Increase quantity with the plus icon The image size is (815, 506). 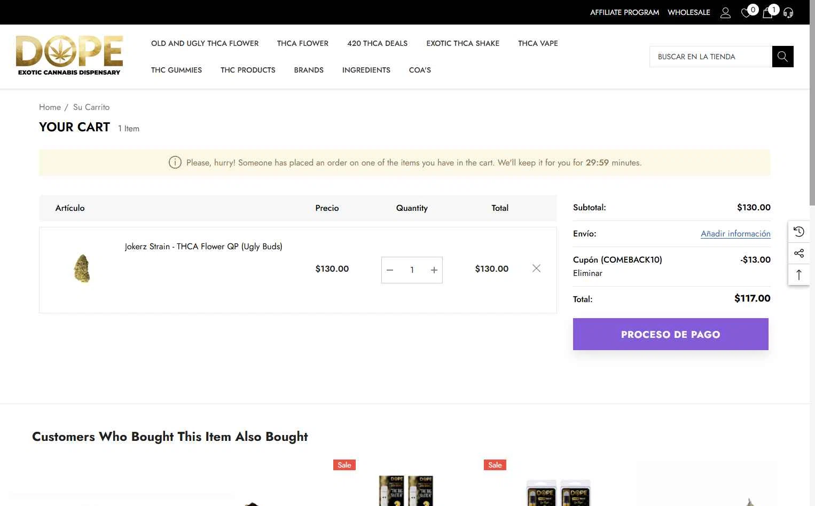434,270
